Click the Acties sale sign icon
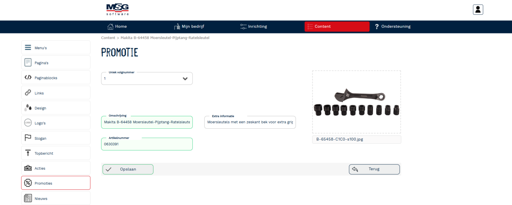The width and height of the screenshot is (512, 205). tap(28, 168)
